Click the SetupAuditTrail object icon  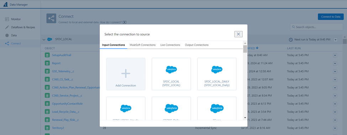click(47, 55)
